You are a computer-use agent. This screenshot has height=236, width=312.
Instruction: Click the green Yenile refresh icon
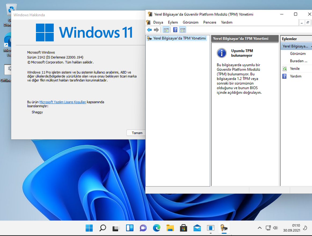(285, 69)
